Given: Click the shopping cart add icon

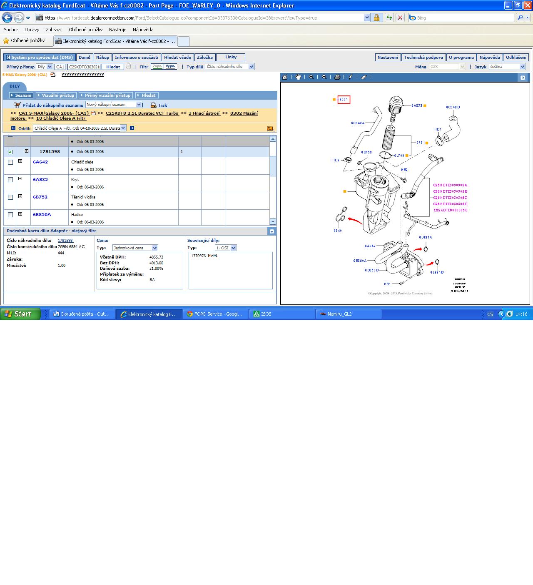Looking at the screenshot, I should point(17,105).
